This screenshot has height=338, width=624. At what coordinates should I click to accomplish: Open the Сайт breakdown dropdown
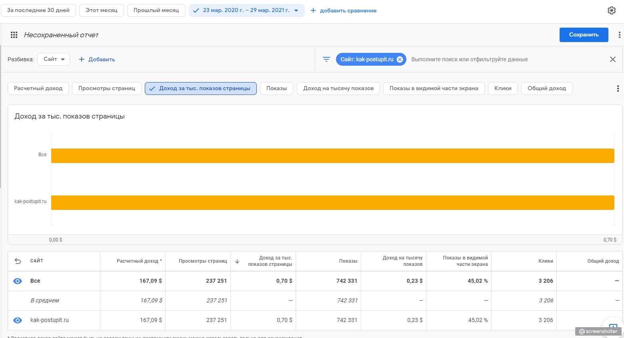(54, 59)
